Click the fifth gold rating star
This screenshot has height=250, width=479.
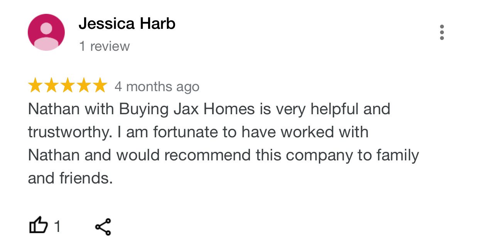click(x=100, y=85)
